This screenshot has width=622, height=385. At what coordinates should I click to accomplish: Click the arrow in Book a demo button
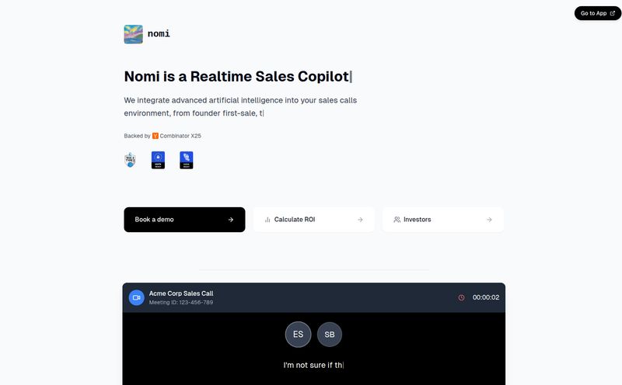[231, 220]
